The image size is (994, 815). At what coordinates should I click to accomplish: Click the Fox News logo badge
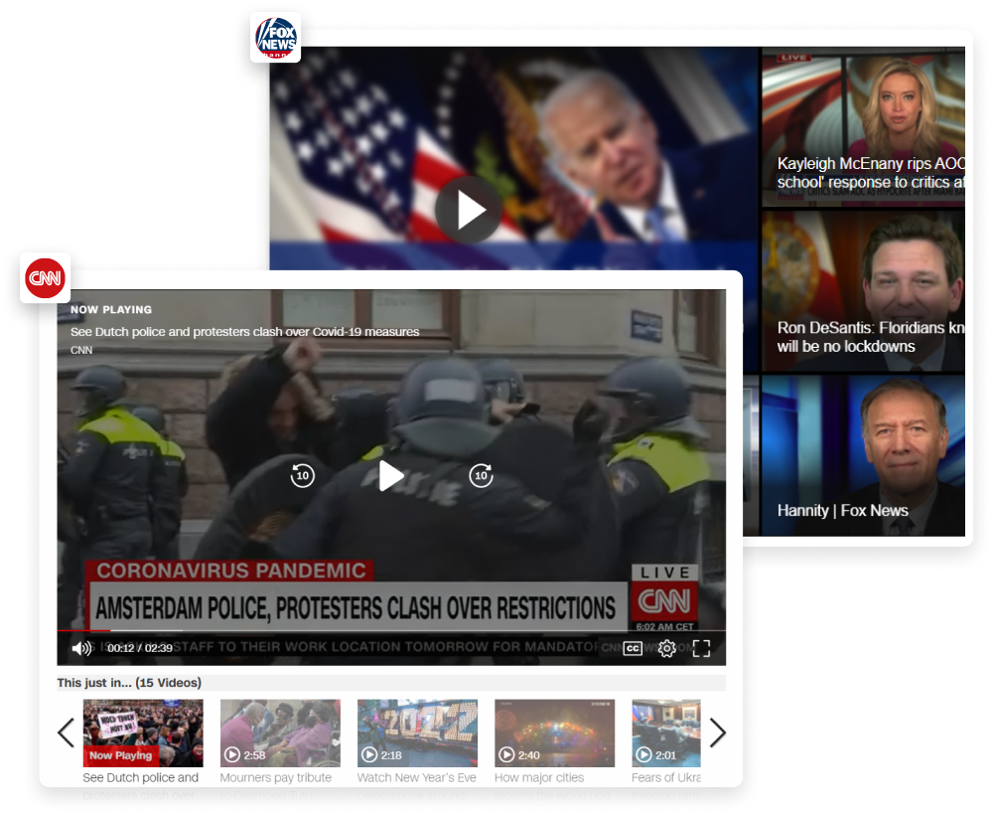tap(275, 38)
